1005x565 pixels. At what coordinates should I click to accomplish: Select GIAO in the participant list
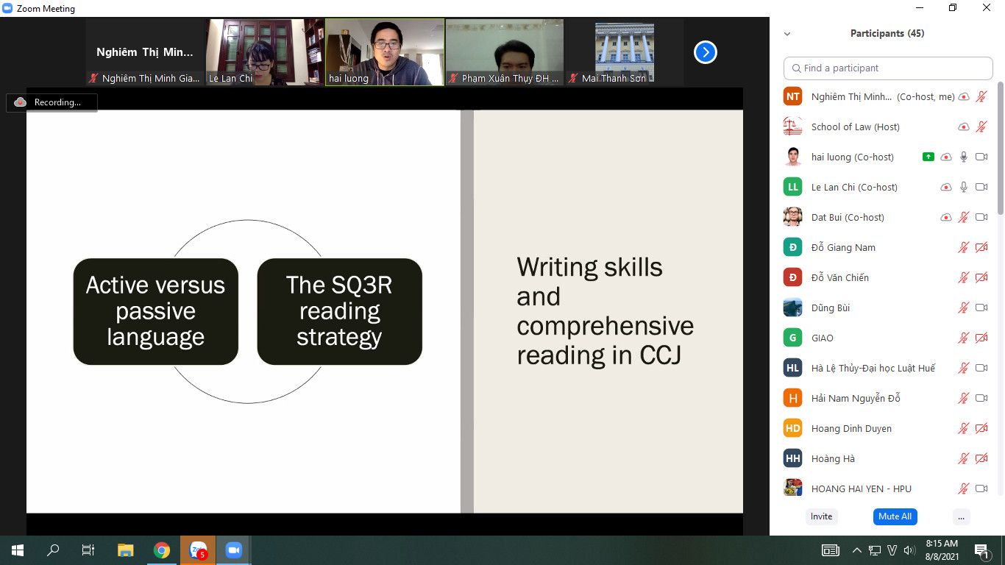click(x=822, y=338)
